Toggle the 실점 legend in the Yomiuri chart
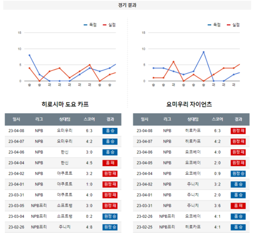This screenshot has height=239, width=254. coord(233,25)
